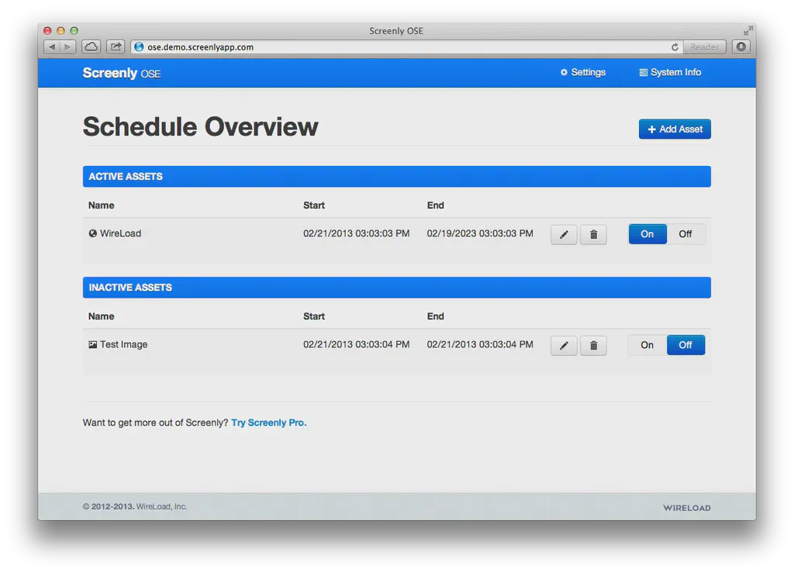Click the gear icon next to Settings

pos(564,72)
